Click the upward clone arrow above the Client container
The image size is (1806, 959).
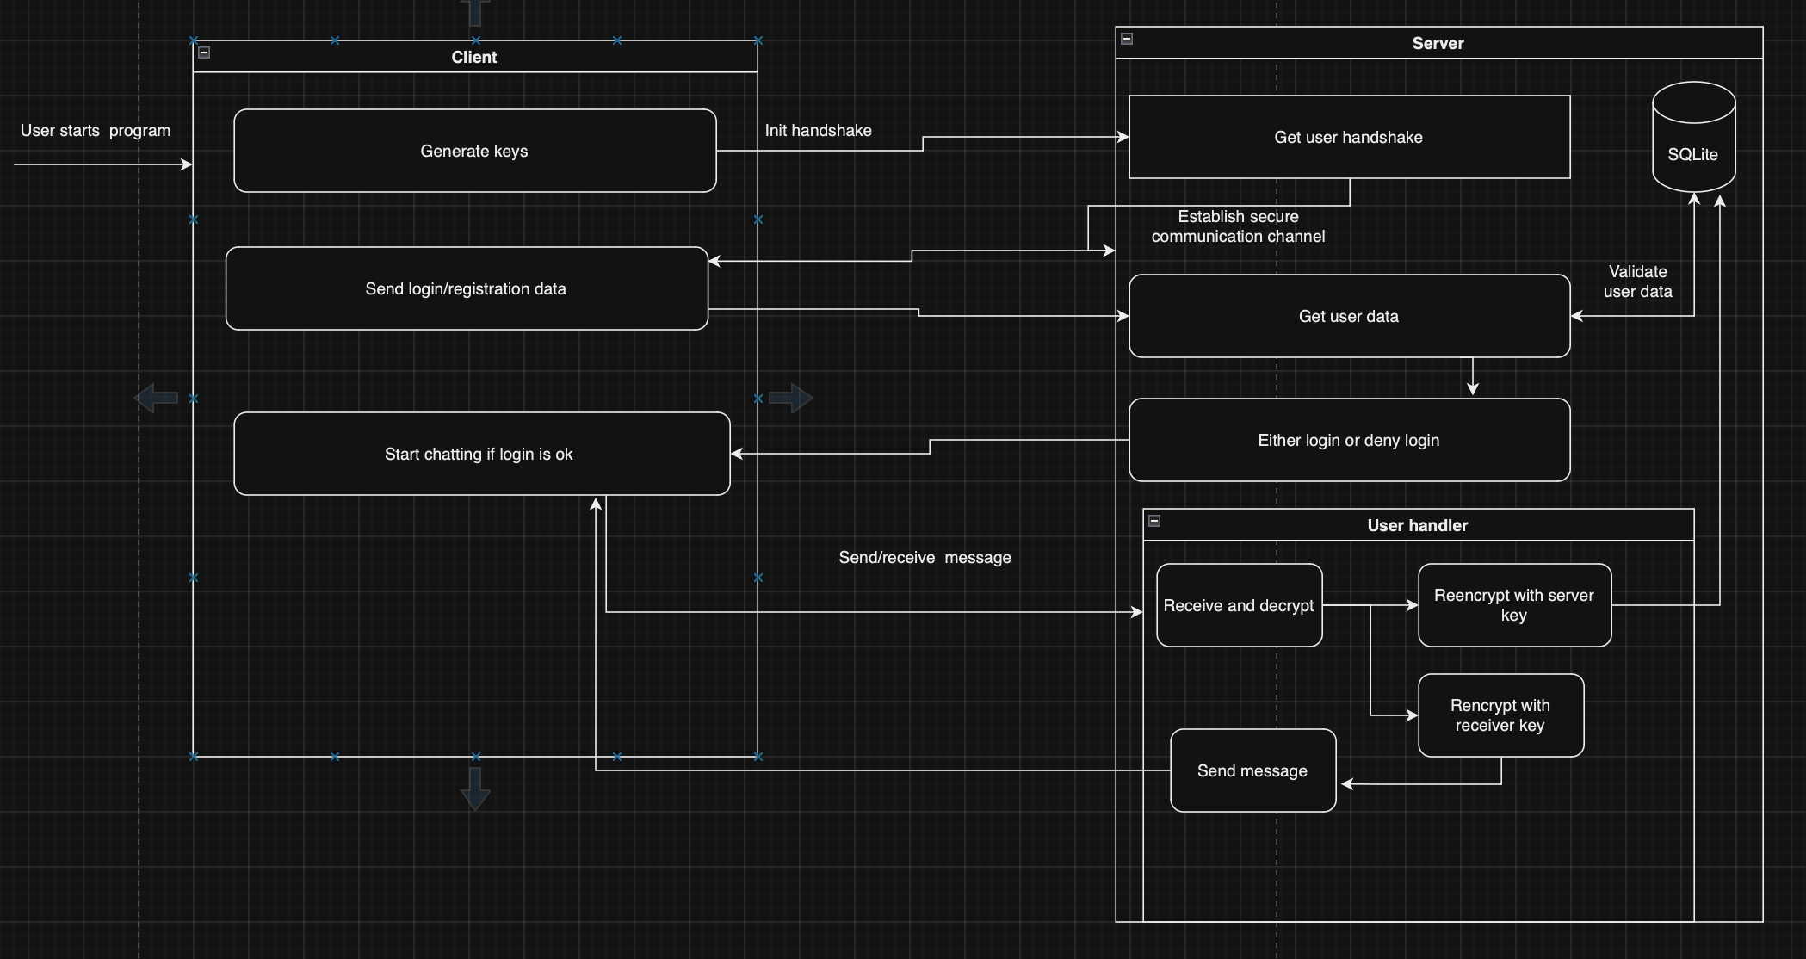pos(475,10)
